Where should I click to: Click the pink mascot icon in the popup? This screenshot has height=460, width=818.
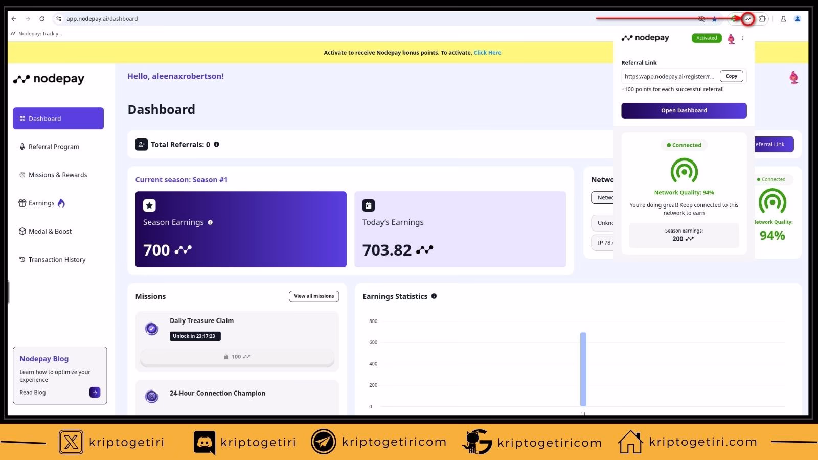tap(731, 38)
